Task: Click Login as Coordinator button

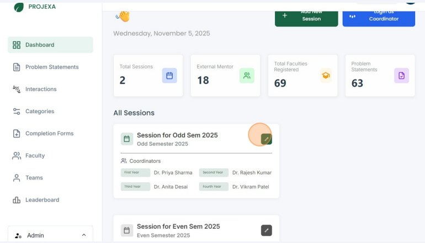Action: coord(379,17)
